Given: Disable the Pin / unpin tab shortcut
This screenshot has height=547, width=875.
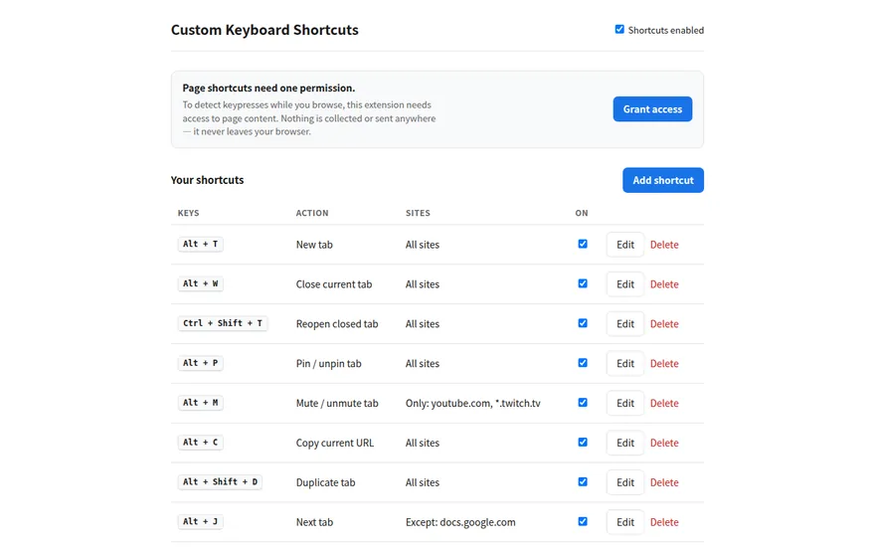Looking at the screenshot, I should [583, 363].
